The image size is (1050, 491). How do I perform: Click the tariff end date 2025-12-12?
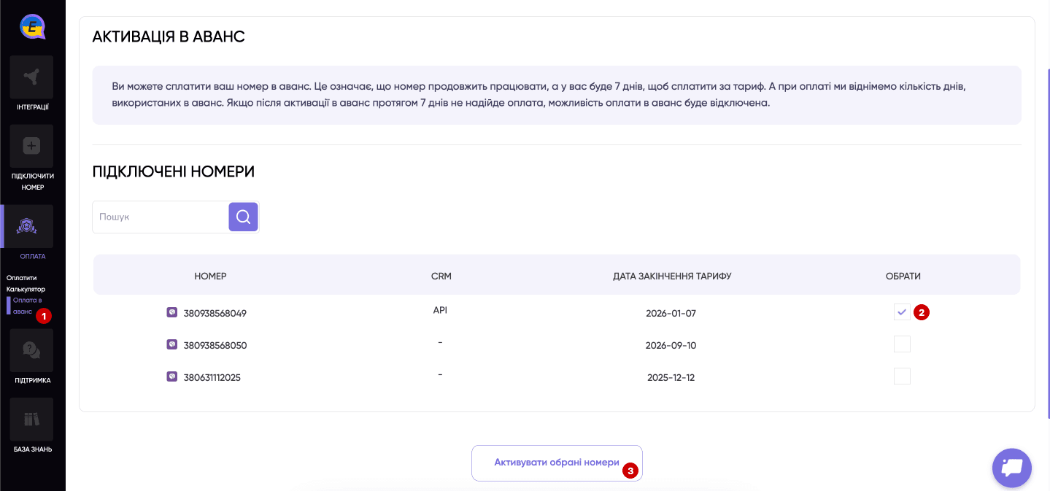tap(671, 377)
